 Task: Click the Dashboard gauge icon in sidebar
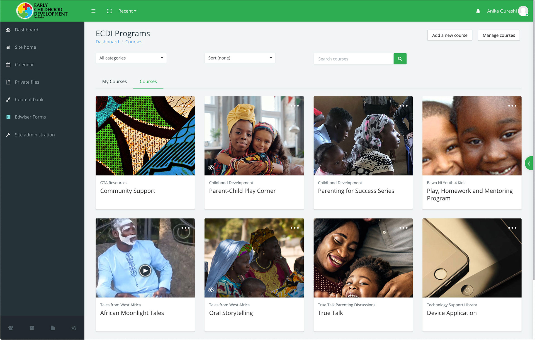[8, 30]
